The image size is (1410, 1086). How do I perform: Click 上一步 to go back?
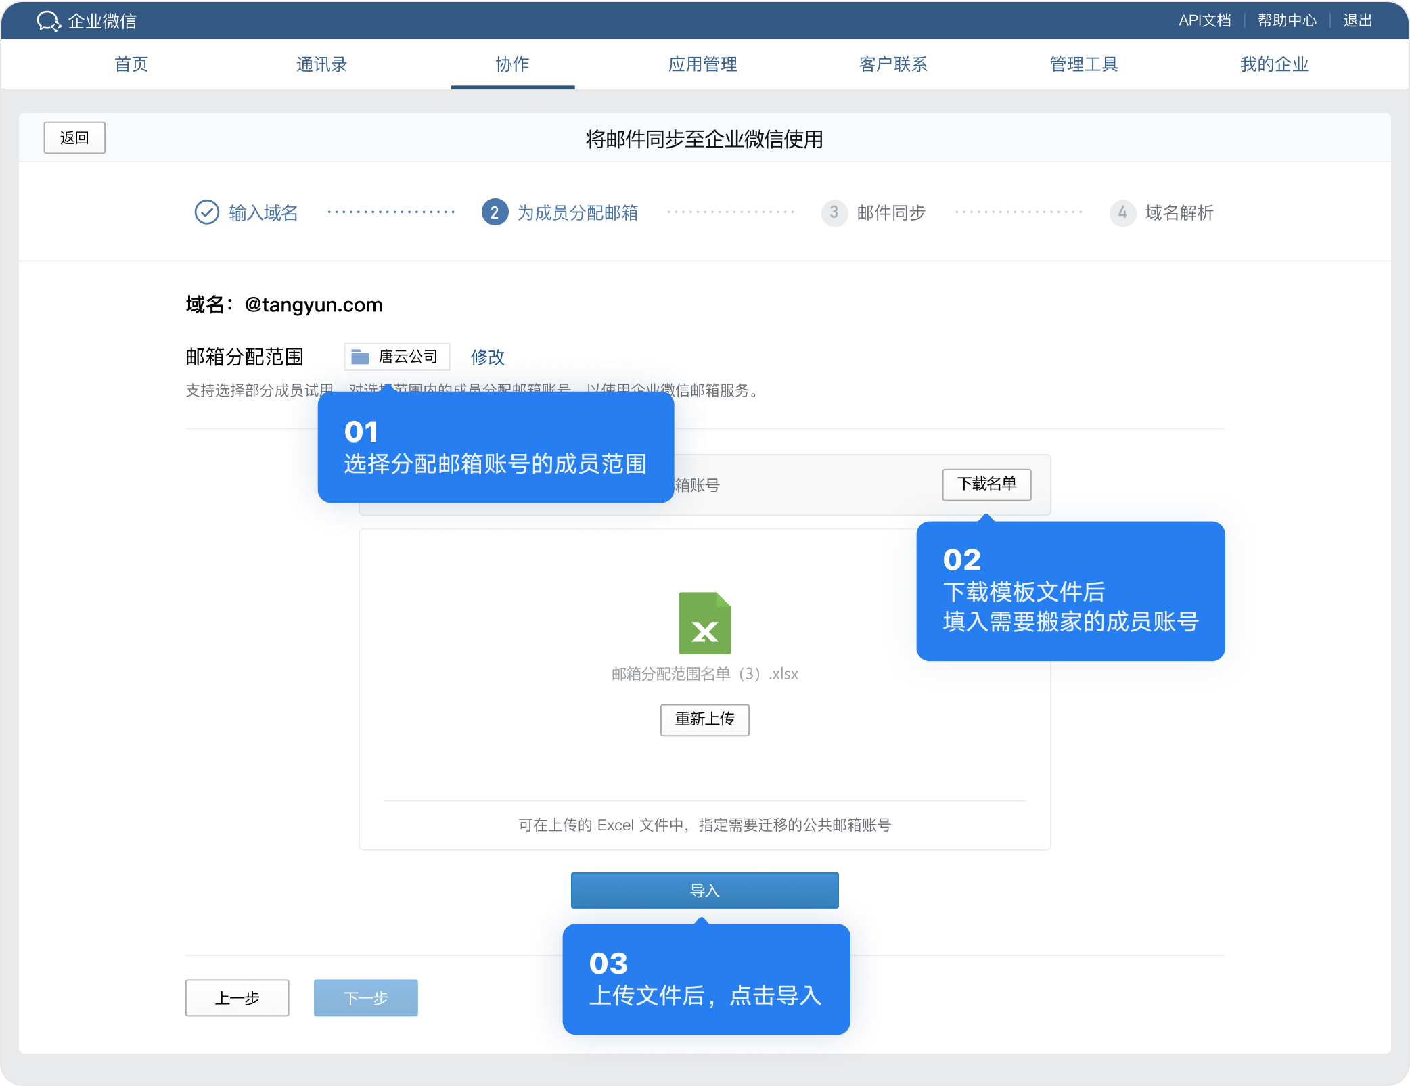click(237, 997)
